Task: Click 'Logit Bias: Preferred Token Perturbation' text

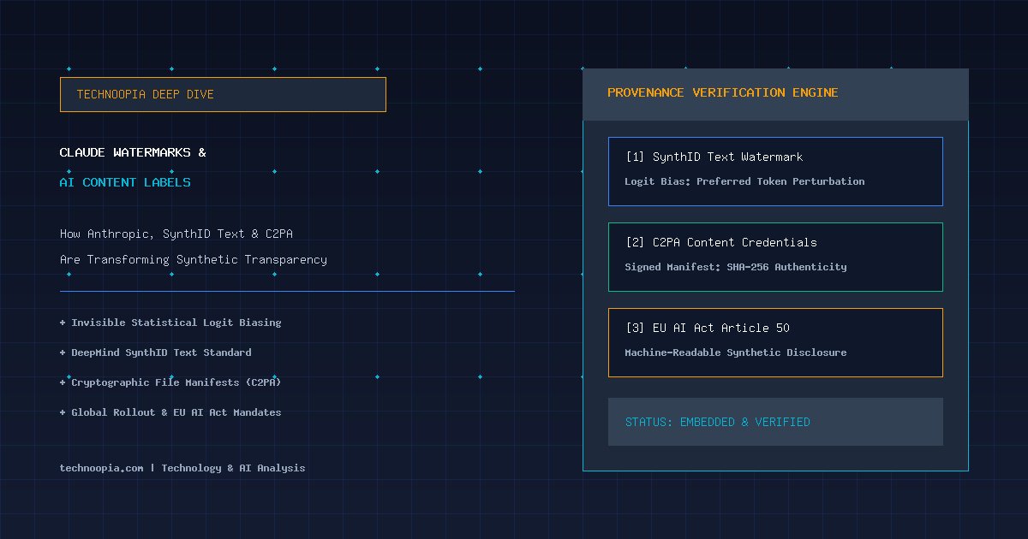Action: coord(744,181)
